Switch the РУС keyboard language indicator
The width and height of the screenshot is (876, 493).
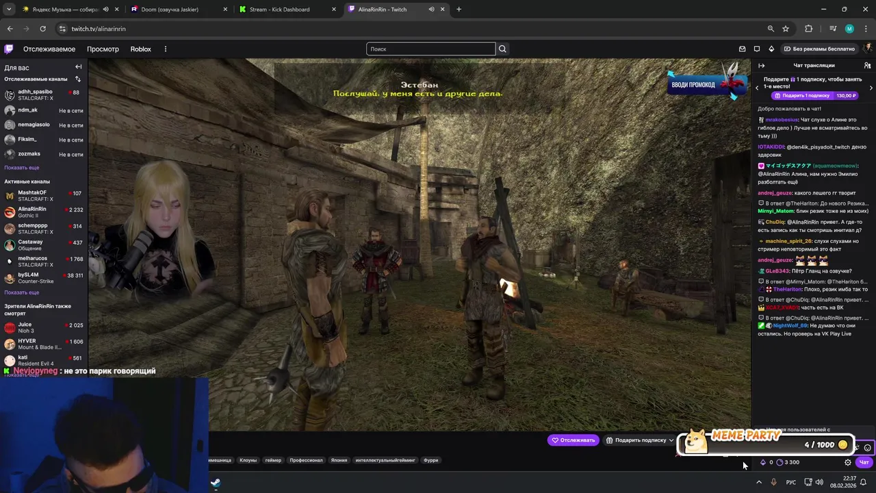791,483
